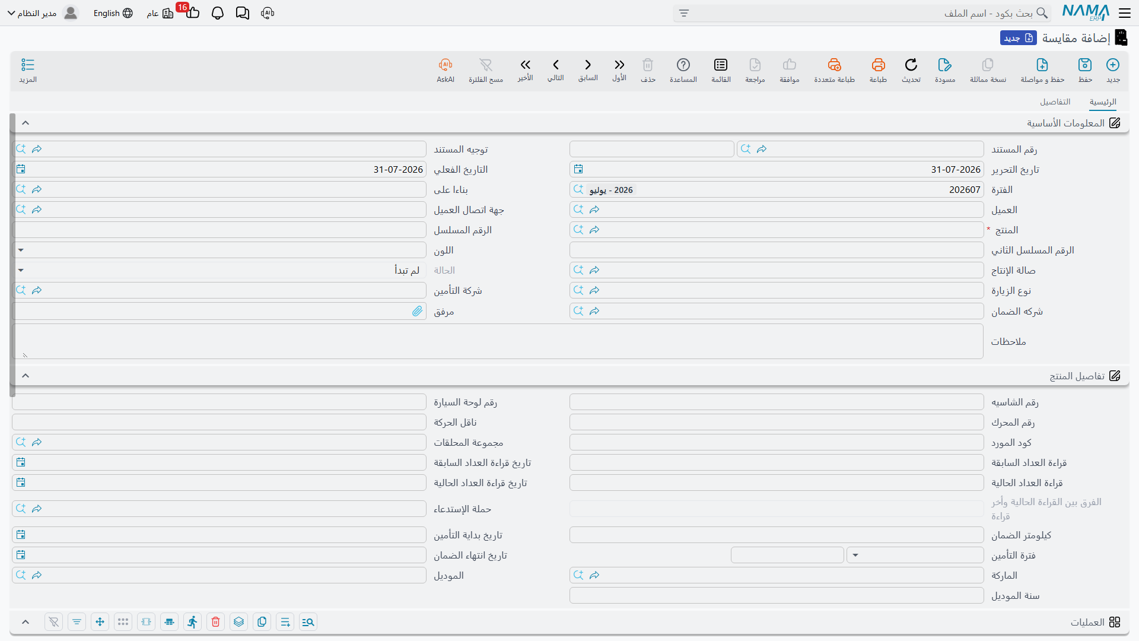Image resolution: width=1139 pixels, height=641 pixels.
Task: Click حفظ و مواصله (save and continue) icon
Action: 1042,70
